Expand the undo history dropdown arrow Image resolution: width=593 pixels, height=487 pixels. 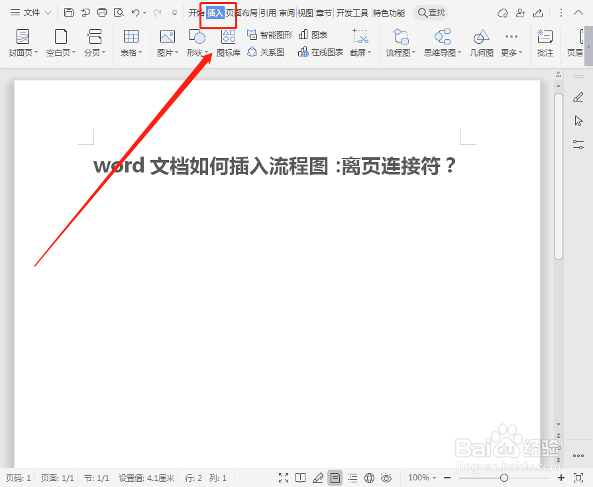(145, 13)
